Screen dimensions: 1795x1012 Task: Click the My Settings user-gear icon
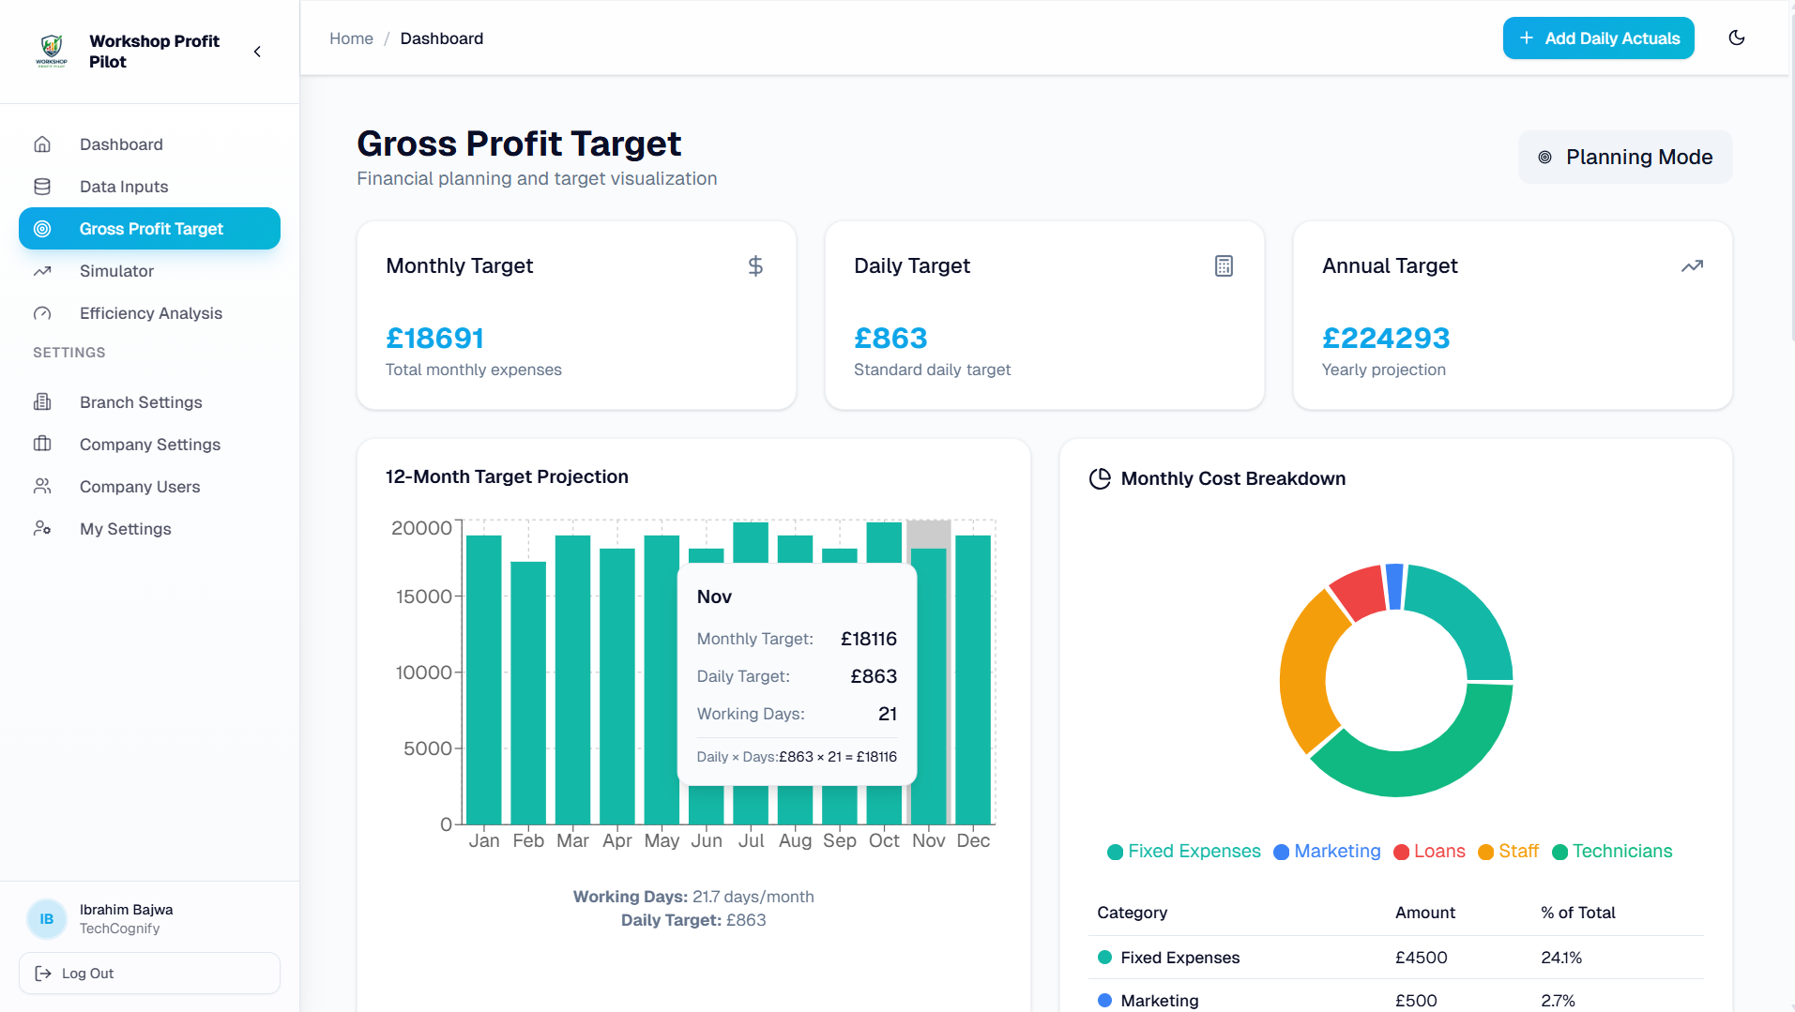43,528
